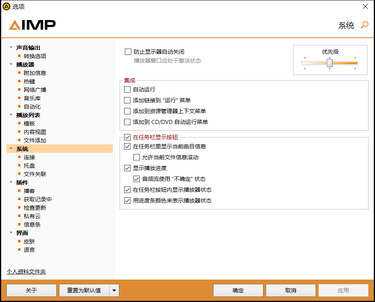Collapse the 系统 tree section

(x=11, y=148)
